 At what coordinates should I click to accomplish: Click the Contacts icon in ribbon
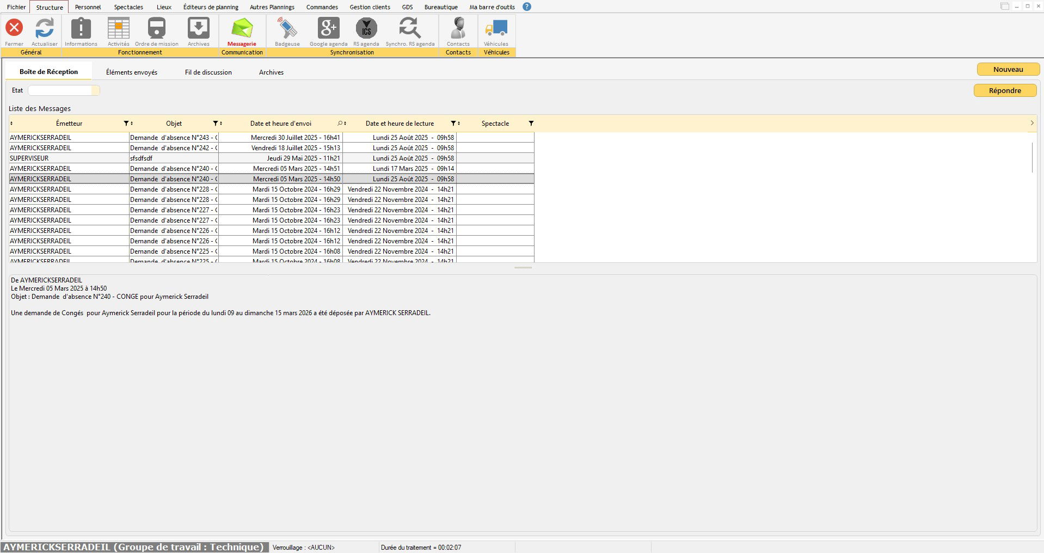458,28
